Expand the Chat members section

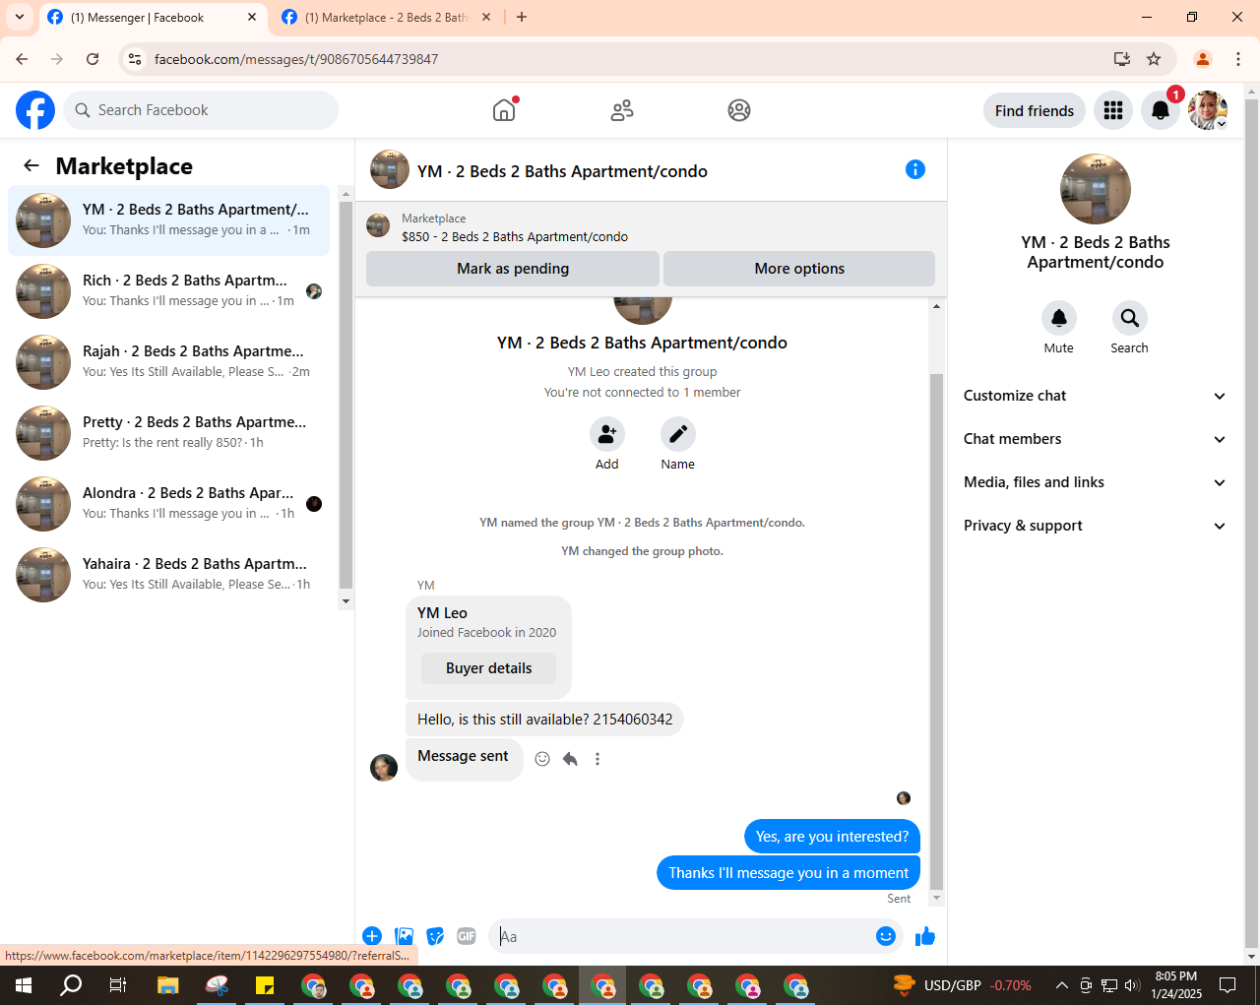1095,439
